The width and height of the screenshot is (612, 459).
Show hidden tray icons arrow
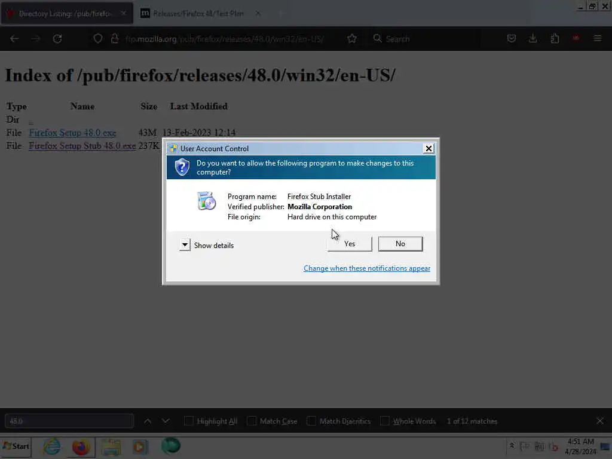pyautogui.click(x=512, y=446)
